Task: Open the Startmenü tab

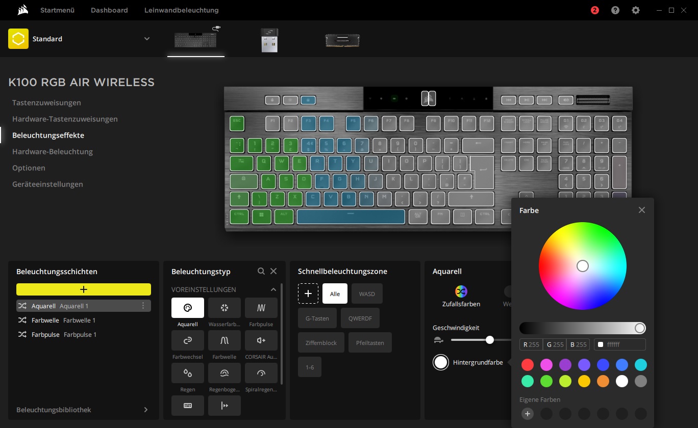Action: pyautogui.click(x=58, y=10)
